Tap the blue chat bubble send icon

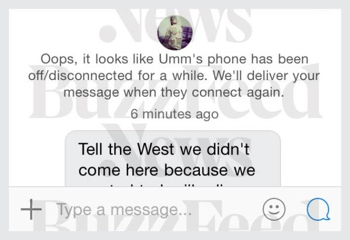click(318, 209)
